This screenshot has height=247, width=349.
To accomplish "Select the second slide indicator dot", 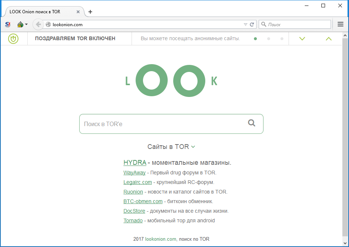I will click(269, 39).
